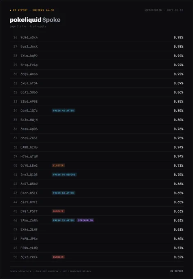Select the STREAMFLOW badge

86,220
